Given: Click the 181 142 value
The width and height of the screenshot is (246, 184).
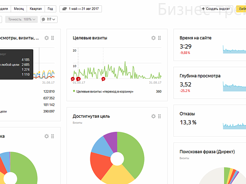Looking at the screenshot, I should click(x=49, y=105).
